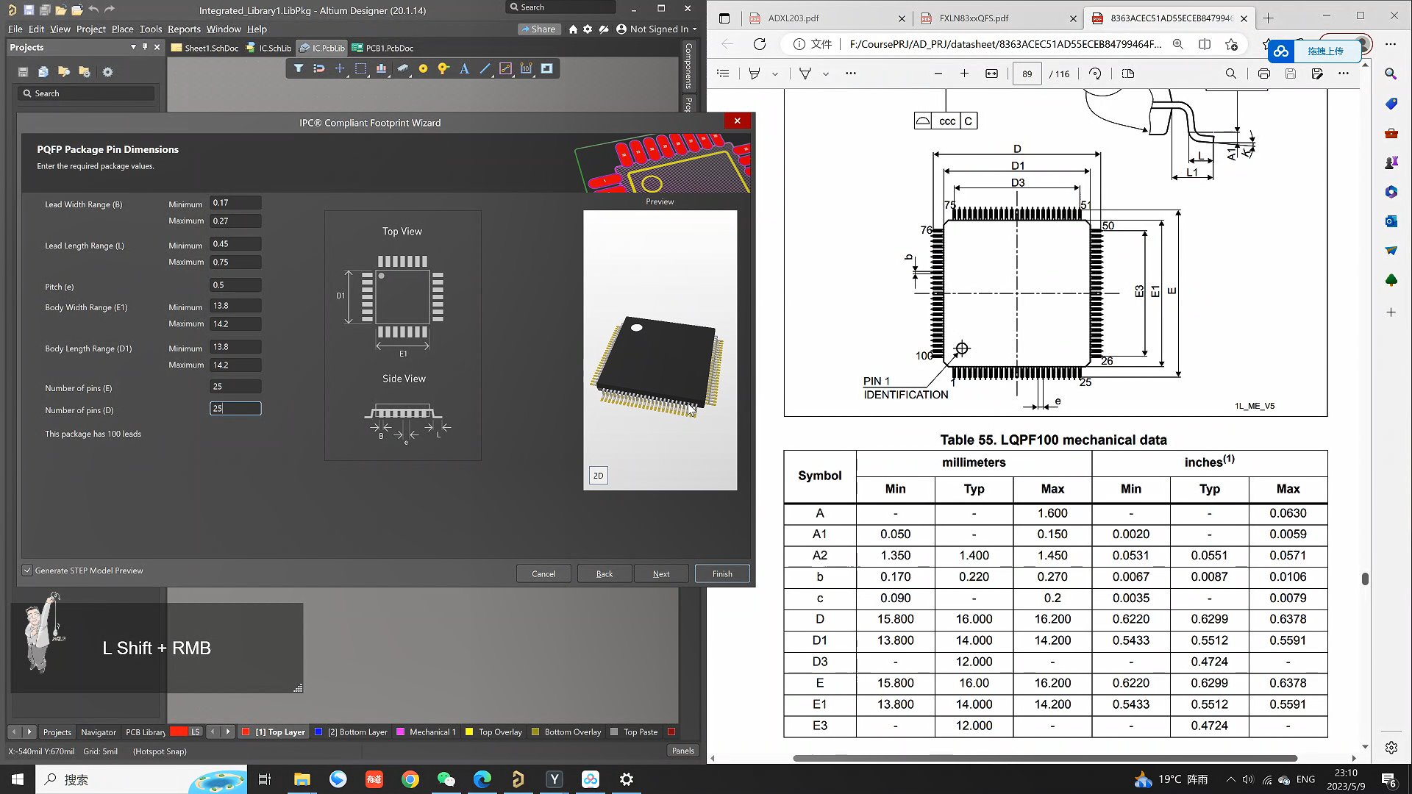Screen dimensions: 1412x794
Task: Open the Altium File menu
Action: 15,29
